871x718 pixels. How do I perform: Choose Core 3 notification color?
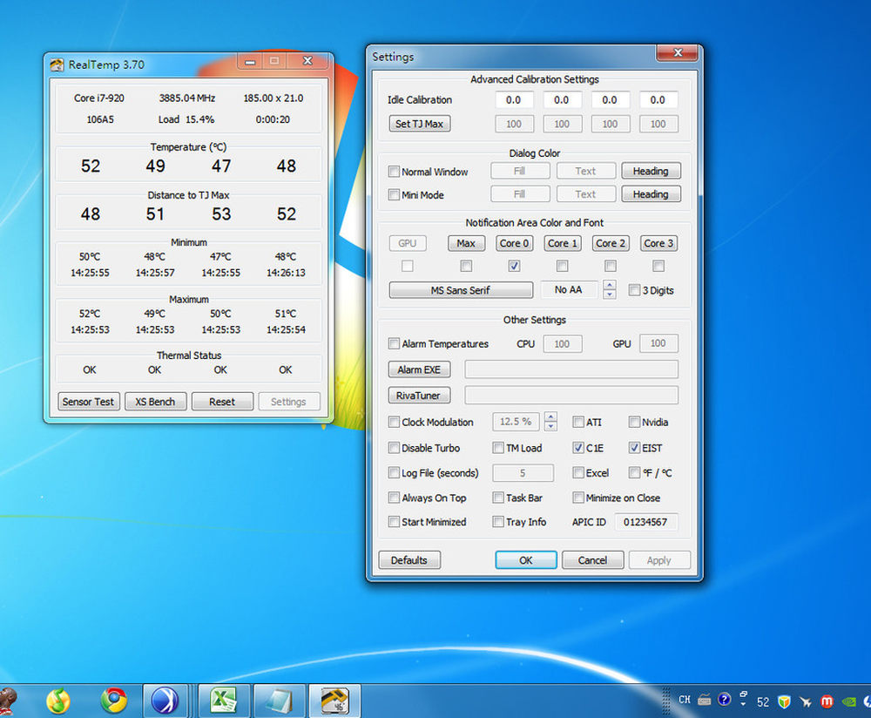click(658, 243)
